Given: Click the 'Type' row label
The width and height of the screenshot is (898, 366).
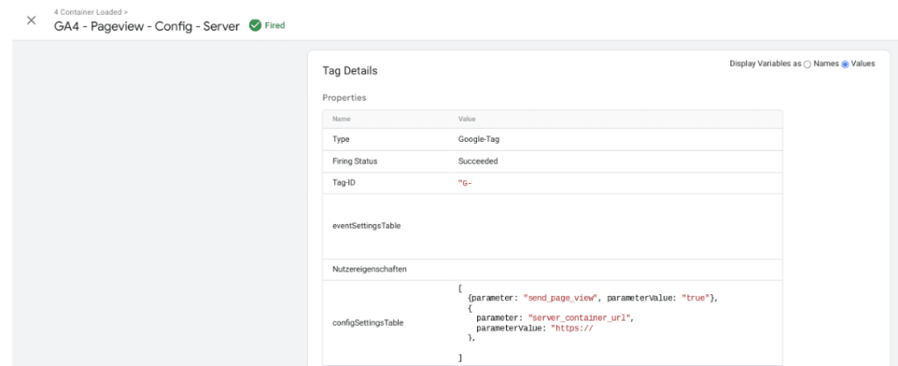Looking at the screenshot, I should [x=341, y=139].
